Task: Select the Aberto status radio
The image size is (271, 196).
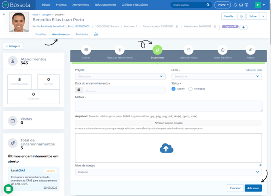Action: [x=174, y=89]
